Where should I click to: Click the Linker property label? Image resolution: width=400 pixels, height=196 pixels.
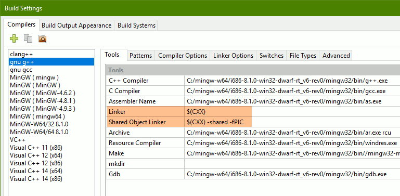point(117,112)
